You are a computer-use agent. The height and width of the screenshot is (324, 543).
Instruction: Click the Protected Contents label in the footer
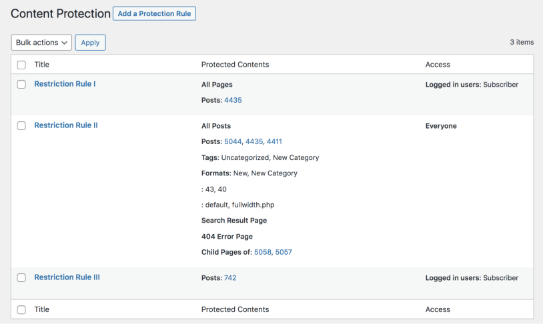pos(235,309)
